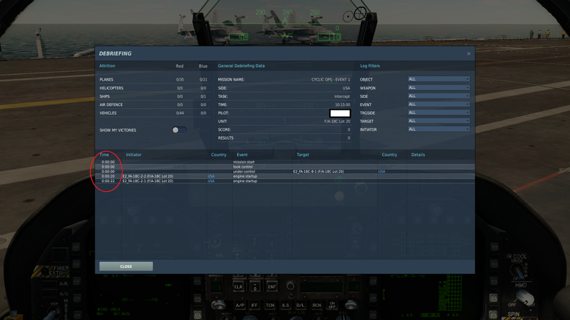Image resolution: width=570 pixels, height=320 pixels.
Task: Select the E2_FA-18C-2-2 initiator entry
Action: coord(148,176)
